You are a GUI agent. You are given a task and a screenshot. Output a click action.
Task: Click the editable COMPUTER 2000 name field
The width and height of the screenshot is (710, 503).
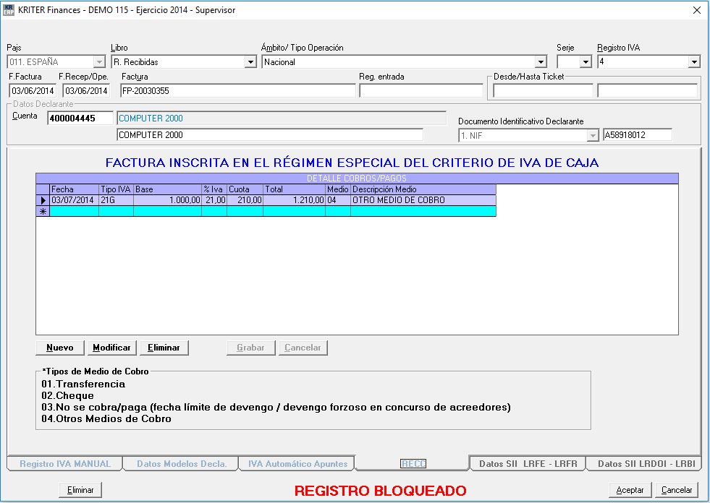(x=270, y=135)
